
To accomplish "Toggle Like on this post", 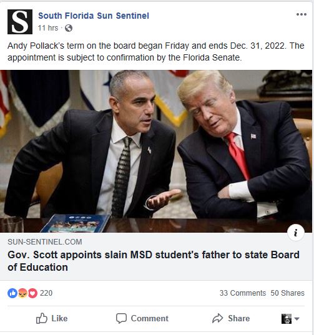I will [x=52, y=318].
